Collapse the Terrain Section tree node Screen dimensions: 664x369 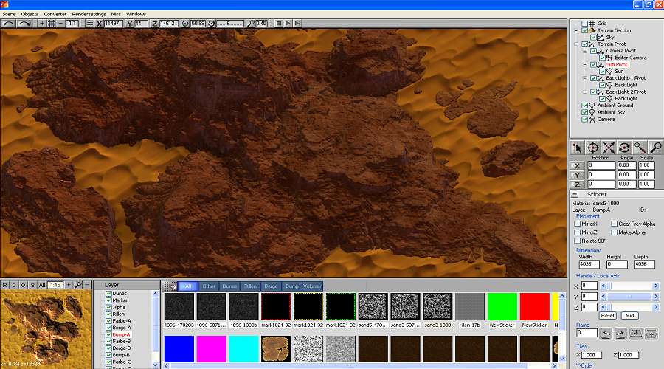(575, 30)
